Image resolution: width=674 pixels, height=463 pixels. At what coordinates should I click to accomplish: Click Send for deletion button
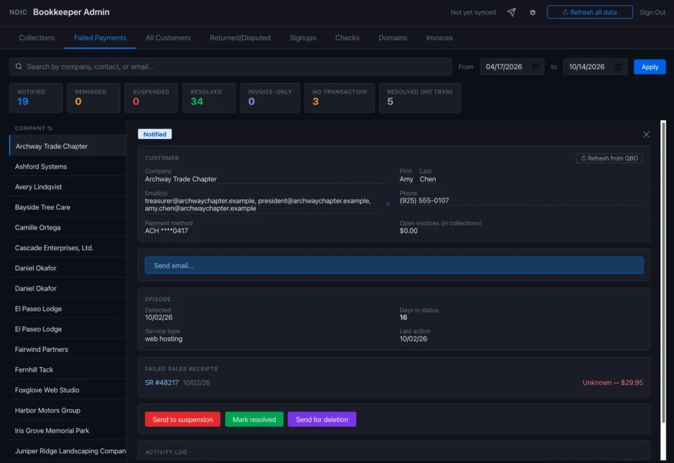[x=321, y=419]
